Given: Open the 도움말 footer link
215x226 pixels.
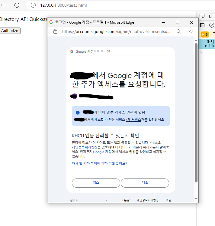Looking at the screenshot, I should pyautogui.click(x=125, y=200).
